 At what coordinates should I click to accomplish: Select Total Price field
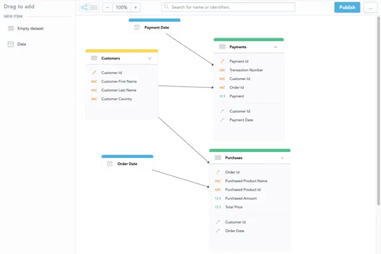pos(234,207)
